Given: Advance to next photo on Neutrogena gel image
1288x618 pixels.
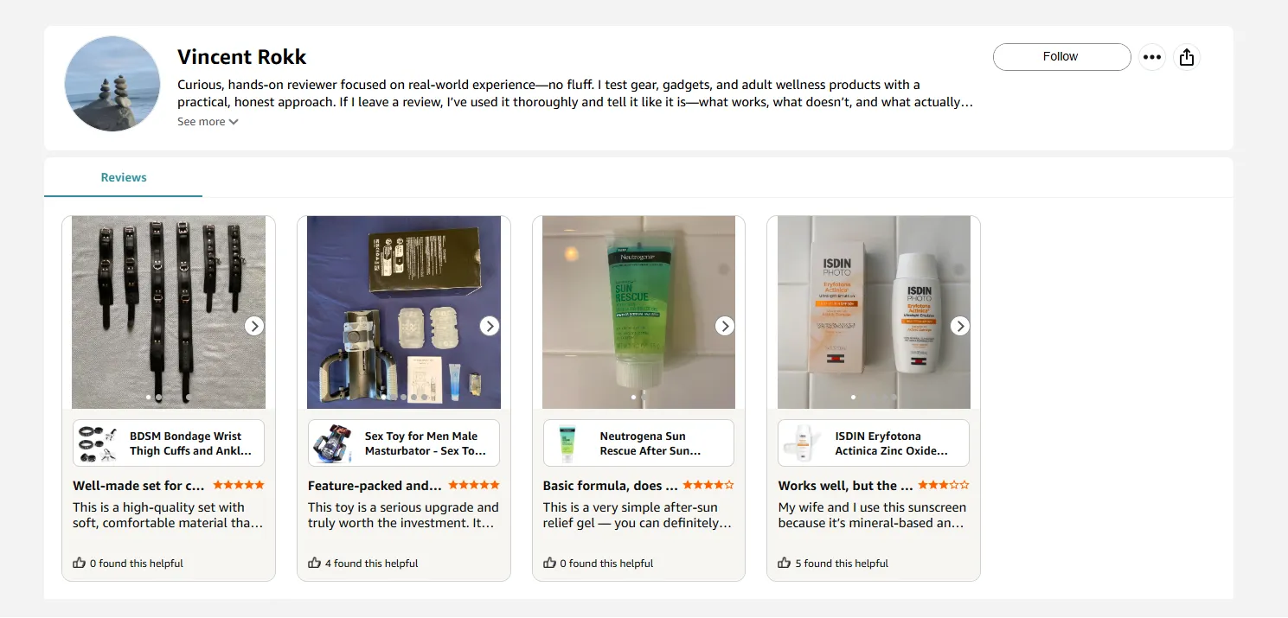Looking at the screenshot, I should click(725, 326).
